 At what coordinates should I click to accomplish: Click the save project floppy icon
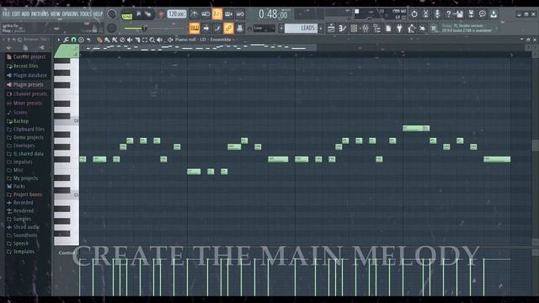(459, 14)
